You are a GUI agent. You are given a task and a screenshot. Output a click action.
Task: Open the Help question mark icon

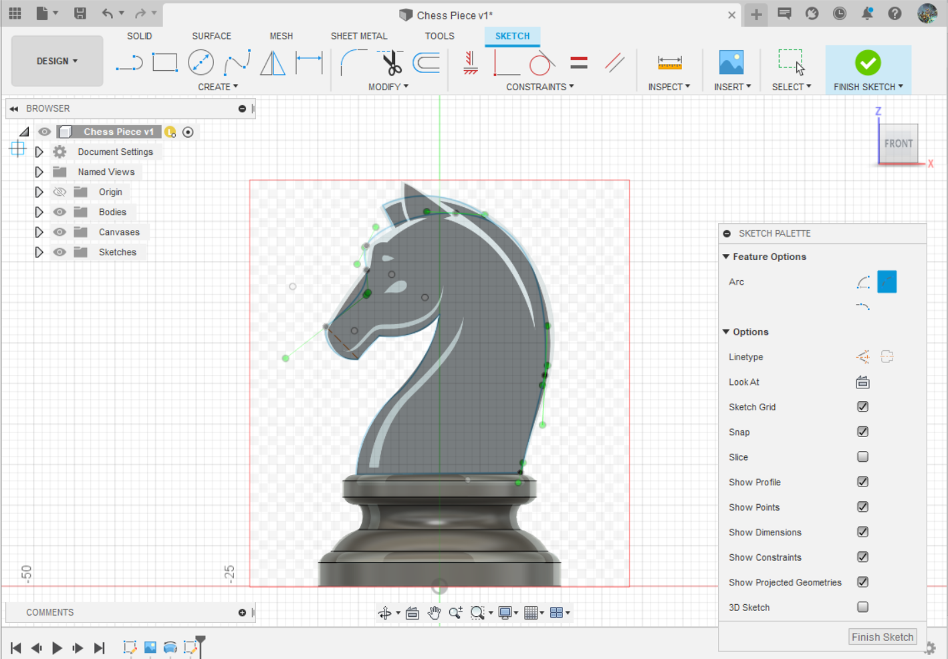(x=895, y=13)
